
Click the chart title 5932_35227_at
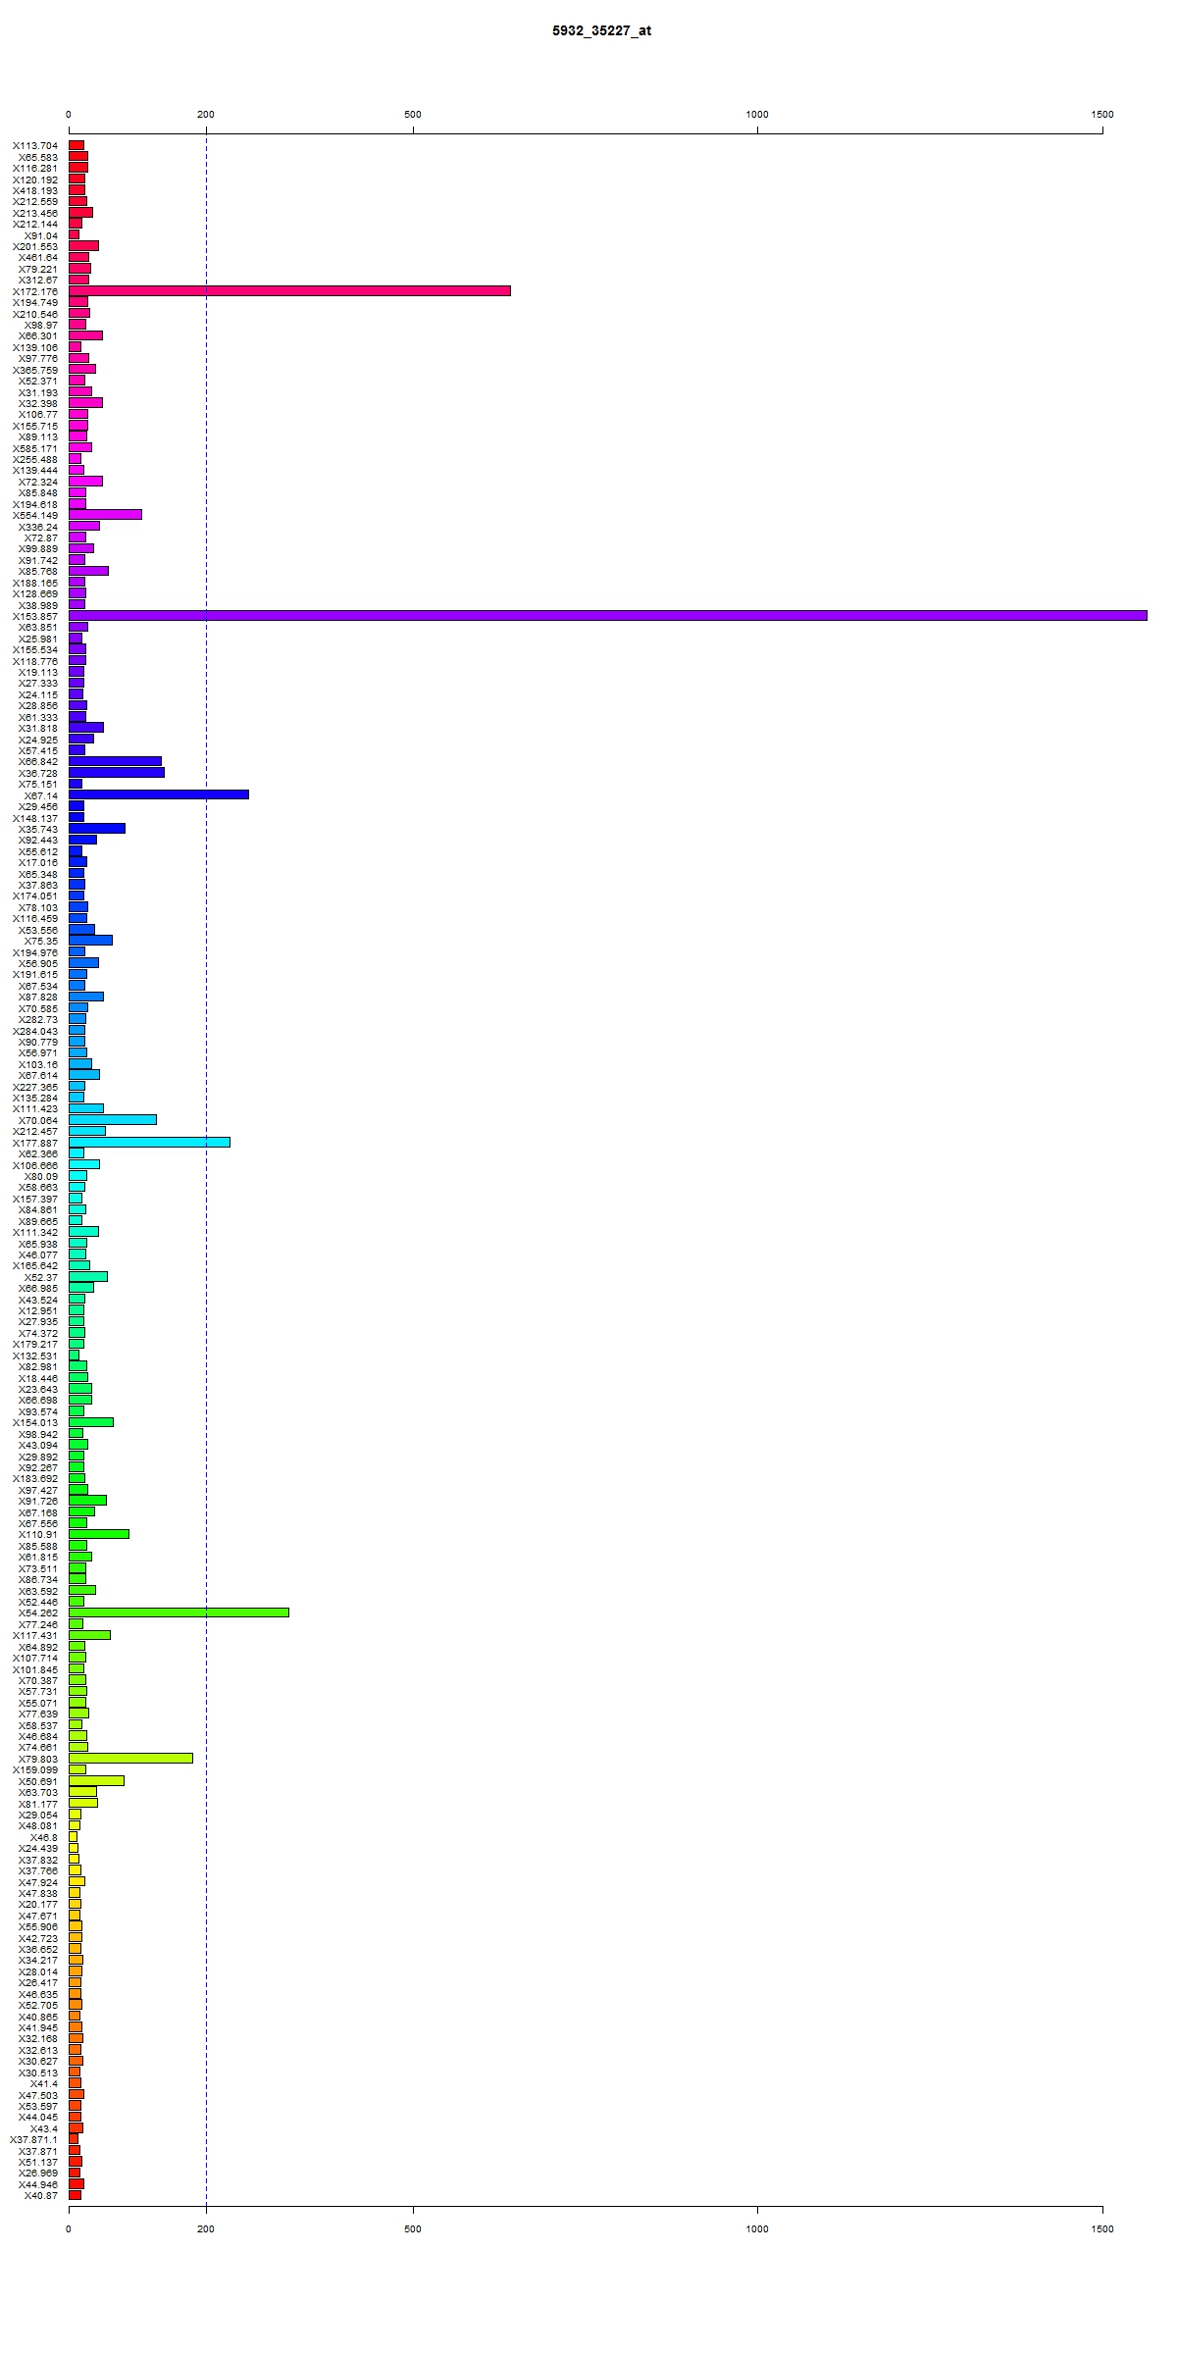coord(601,30)
